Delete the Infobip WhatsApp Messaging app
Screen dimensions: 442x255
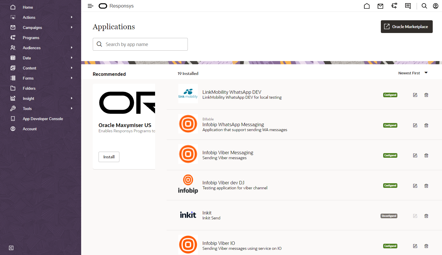(426, 125)
